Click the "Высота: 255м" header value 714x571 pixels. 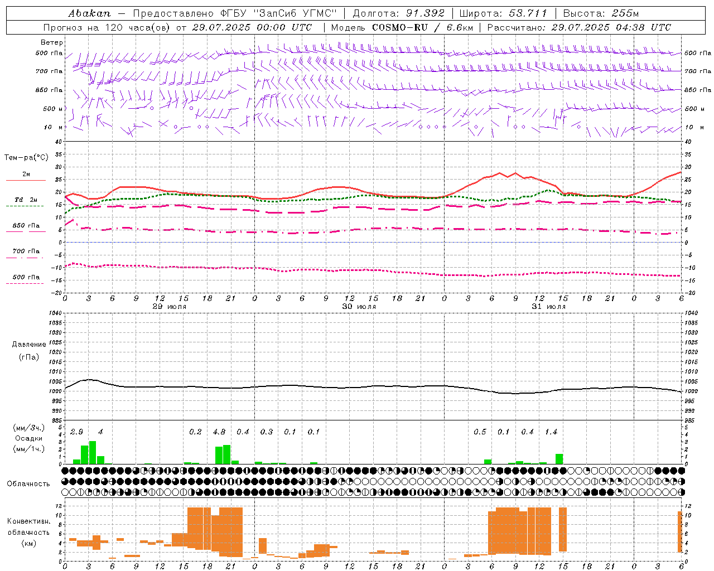point(601,13)
